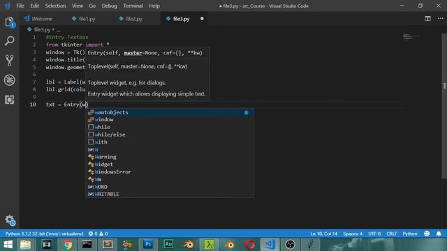The height and width of the screenshot is (251, 447).
Task: Click line number 6 in the gutter
Action: pos(34,75)
